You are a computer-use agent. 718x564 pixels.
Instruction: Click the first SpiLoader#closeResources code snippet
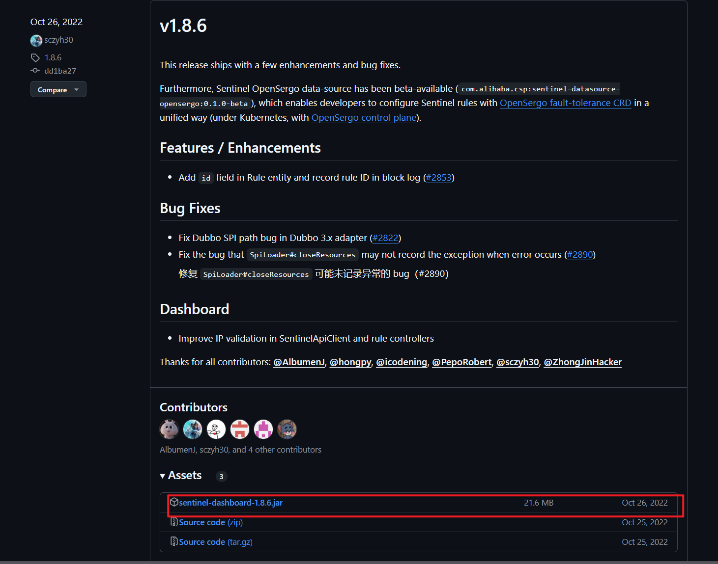click(x=303, y=255)
